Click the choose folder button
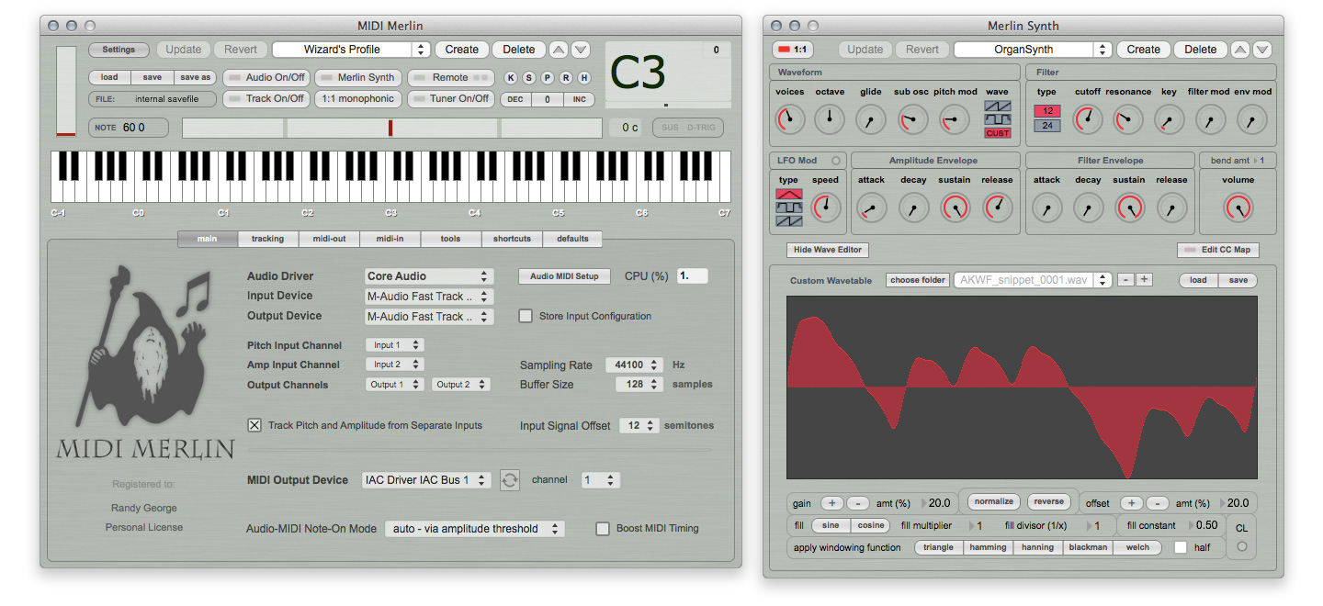The height and width of the screenshot is (606, 1323). click(918, 280)
